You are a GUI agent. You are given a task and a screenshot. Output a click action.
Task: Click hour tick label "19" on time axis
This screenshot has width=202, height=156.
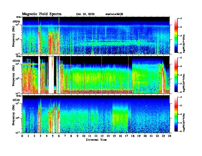tap(139, 136)
